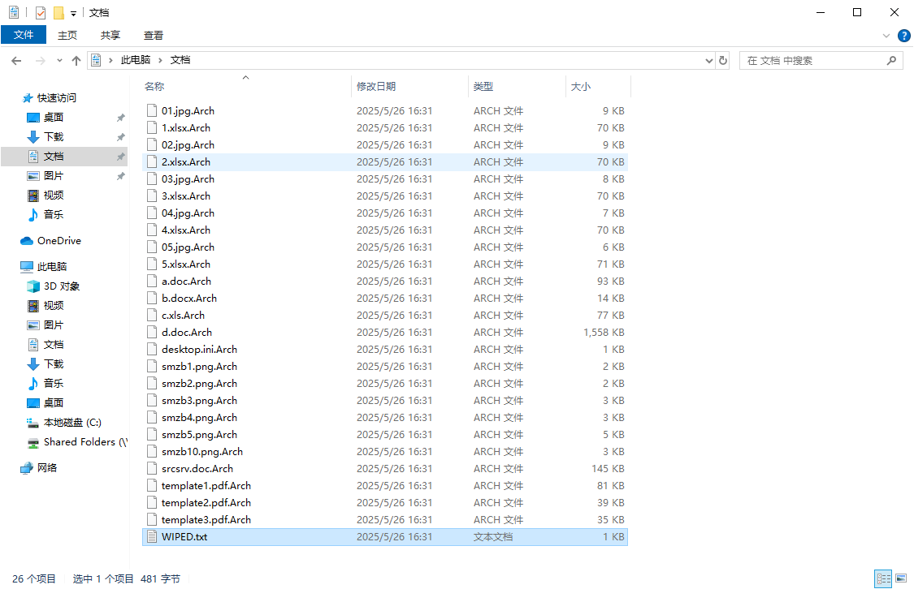Click the Up directory arrow icon

(76, 60)
